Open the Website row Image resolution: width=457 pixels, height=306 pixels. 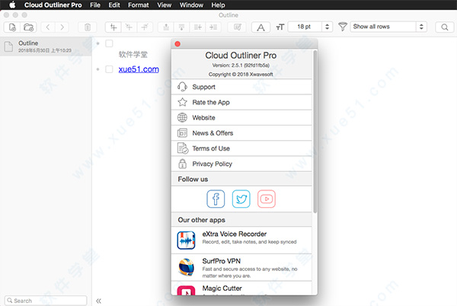pos(241,118)
